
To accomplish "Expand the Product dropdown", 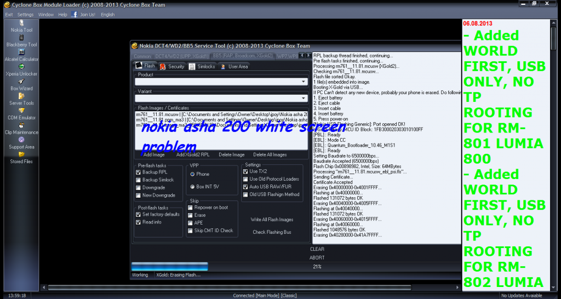I will [304, 82].
